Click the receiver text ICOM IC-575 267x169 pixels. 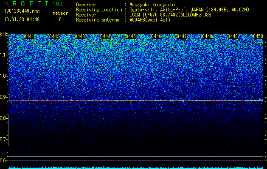click(144, 15)
